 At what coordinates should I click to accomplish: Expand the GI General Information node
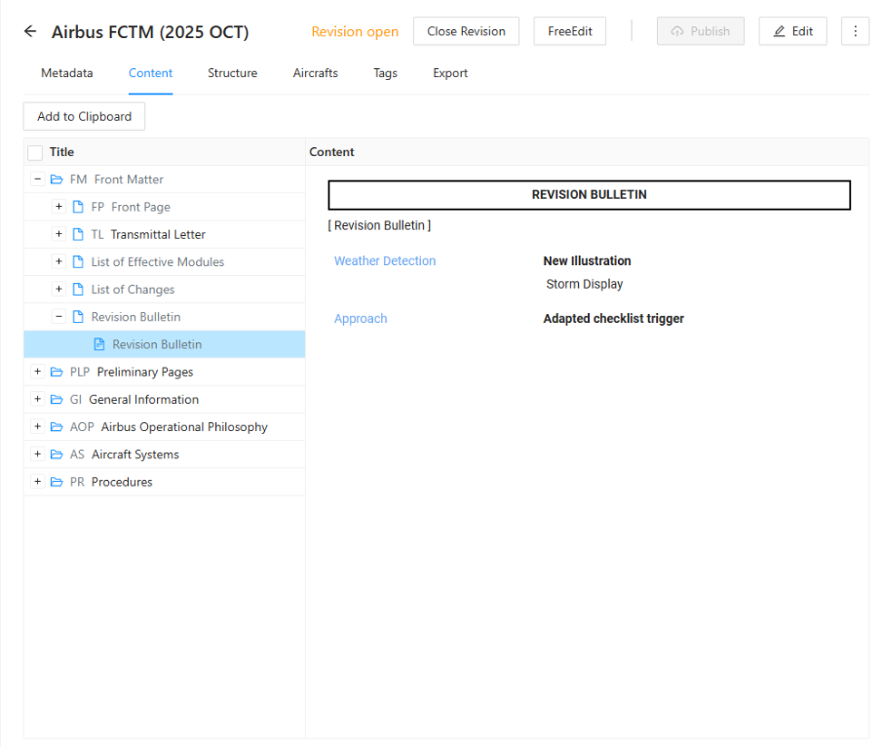[38, 400]
